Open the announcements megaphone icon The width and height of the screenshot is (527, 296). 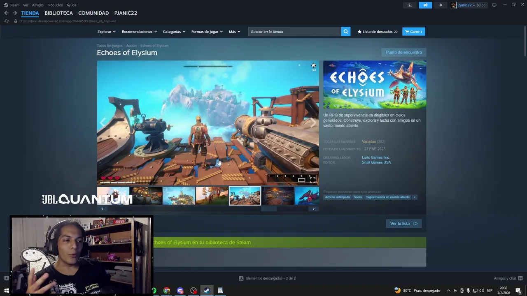tap(425, 5)
